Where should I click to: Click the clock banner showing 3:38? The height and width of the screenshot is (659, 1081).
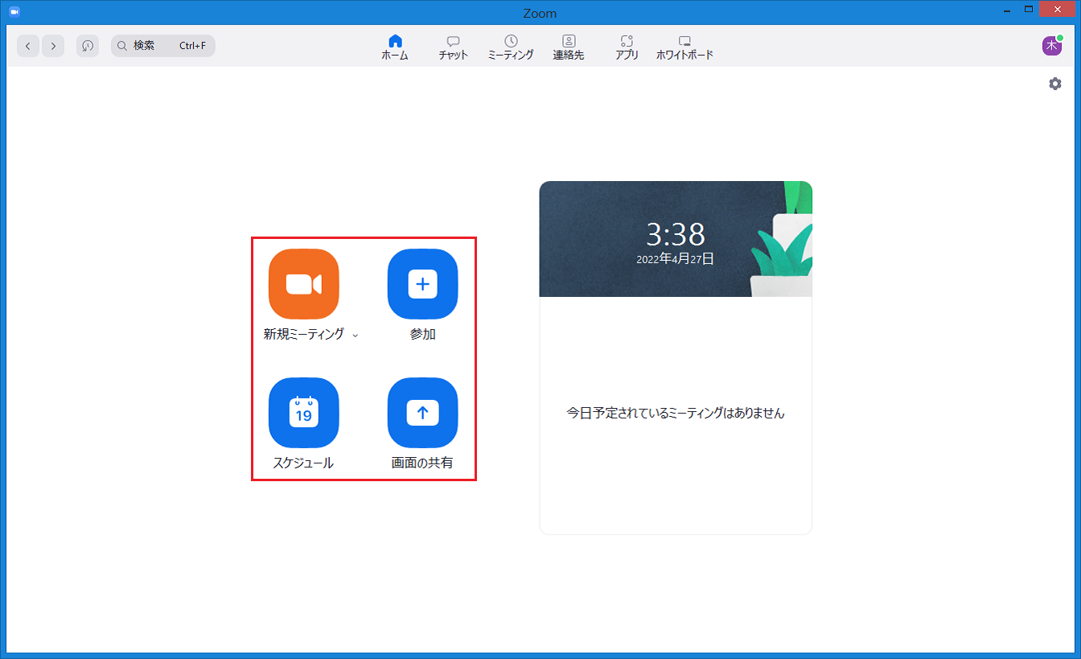click(x=675, y=239)
